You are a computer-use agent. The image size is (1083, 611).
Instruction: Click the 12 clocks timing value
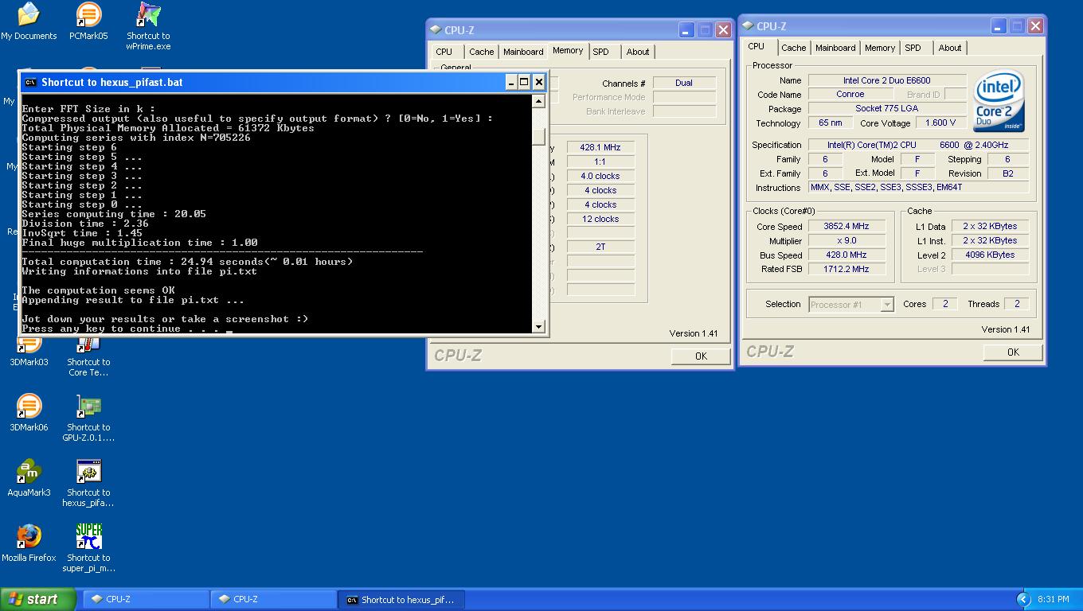600,219
